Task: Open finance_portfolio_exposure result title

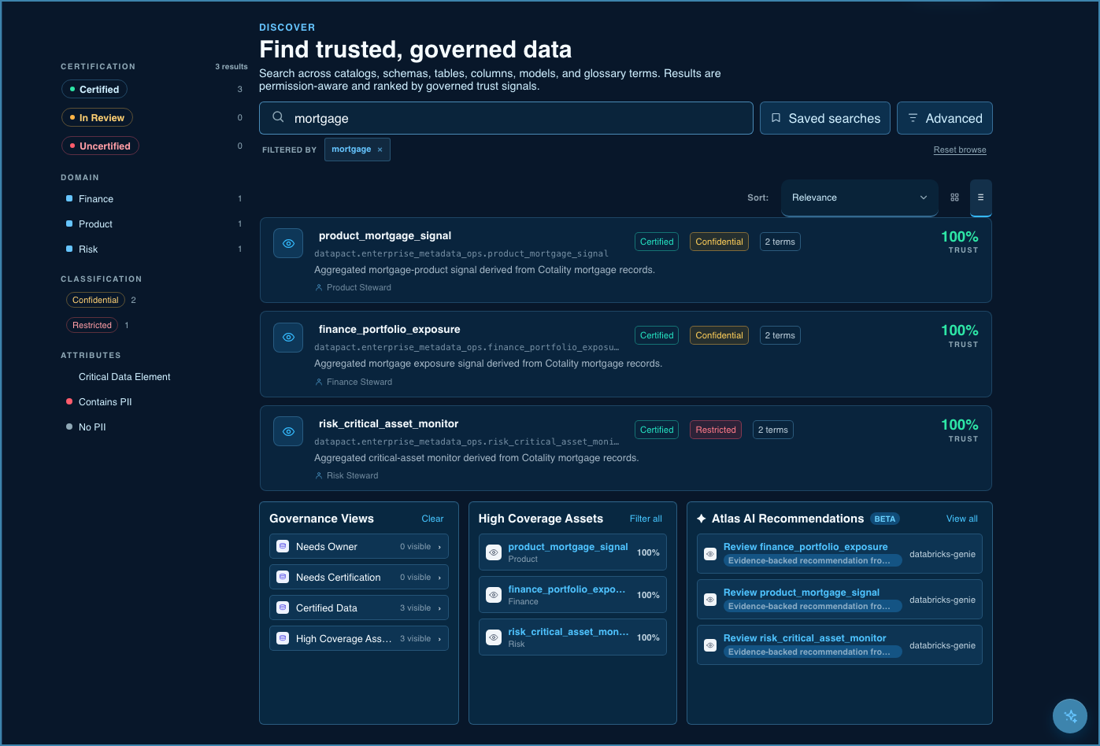Action: tap(390, 329)
